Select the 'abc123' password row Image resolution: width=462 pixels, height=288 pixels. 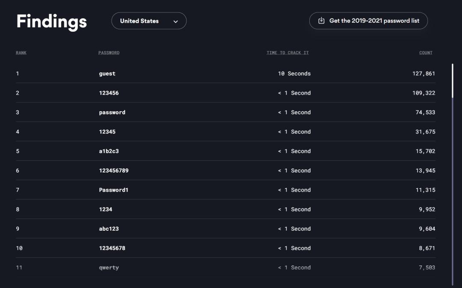[109, 229]
